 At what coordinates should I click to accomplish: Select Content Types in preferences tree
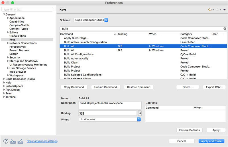click(x=19, y=29)
